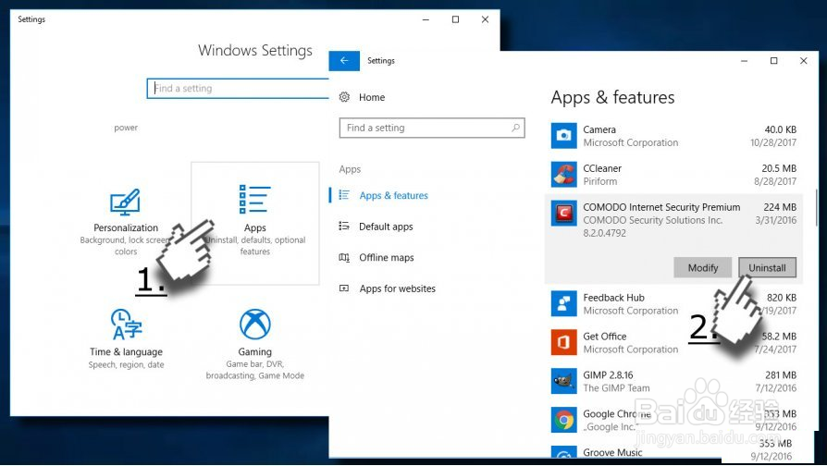
Task: Select the GIMP 2.8.16 entry name
Action: (608, 374)
